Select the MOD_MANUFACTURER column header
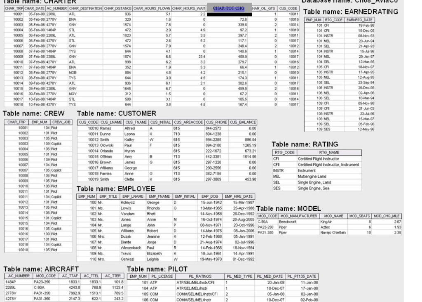The width and height of the screenshot is (422, 302). 298,216
